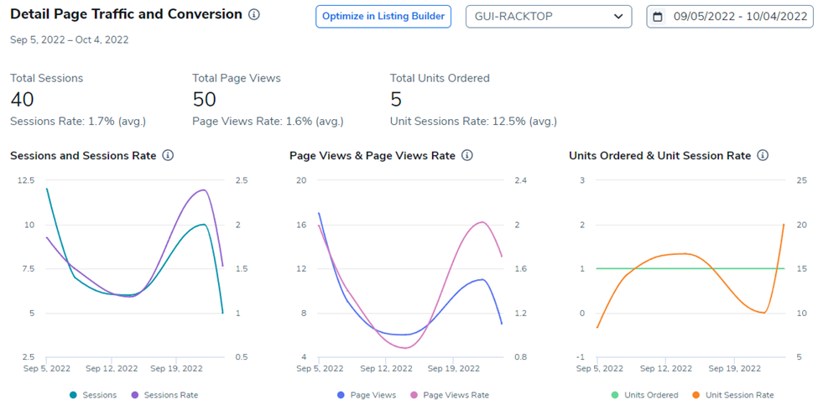Click the Total Page Views value 50
Screen dimensions: 818x405
coord(204,100)
